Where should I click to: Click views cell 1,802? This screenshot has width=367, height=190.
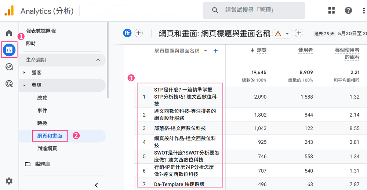[260, 115]
